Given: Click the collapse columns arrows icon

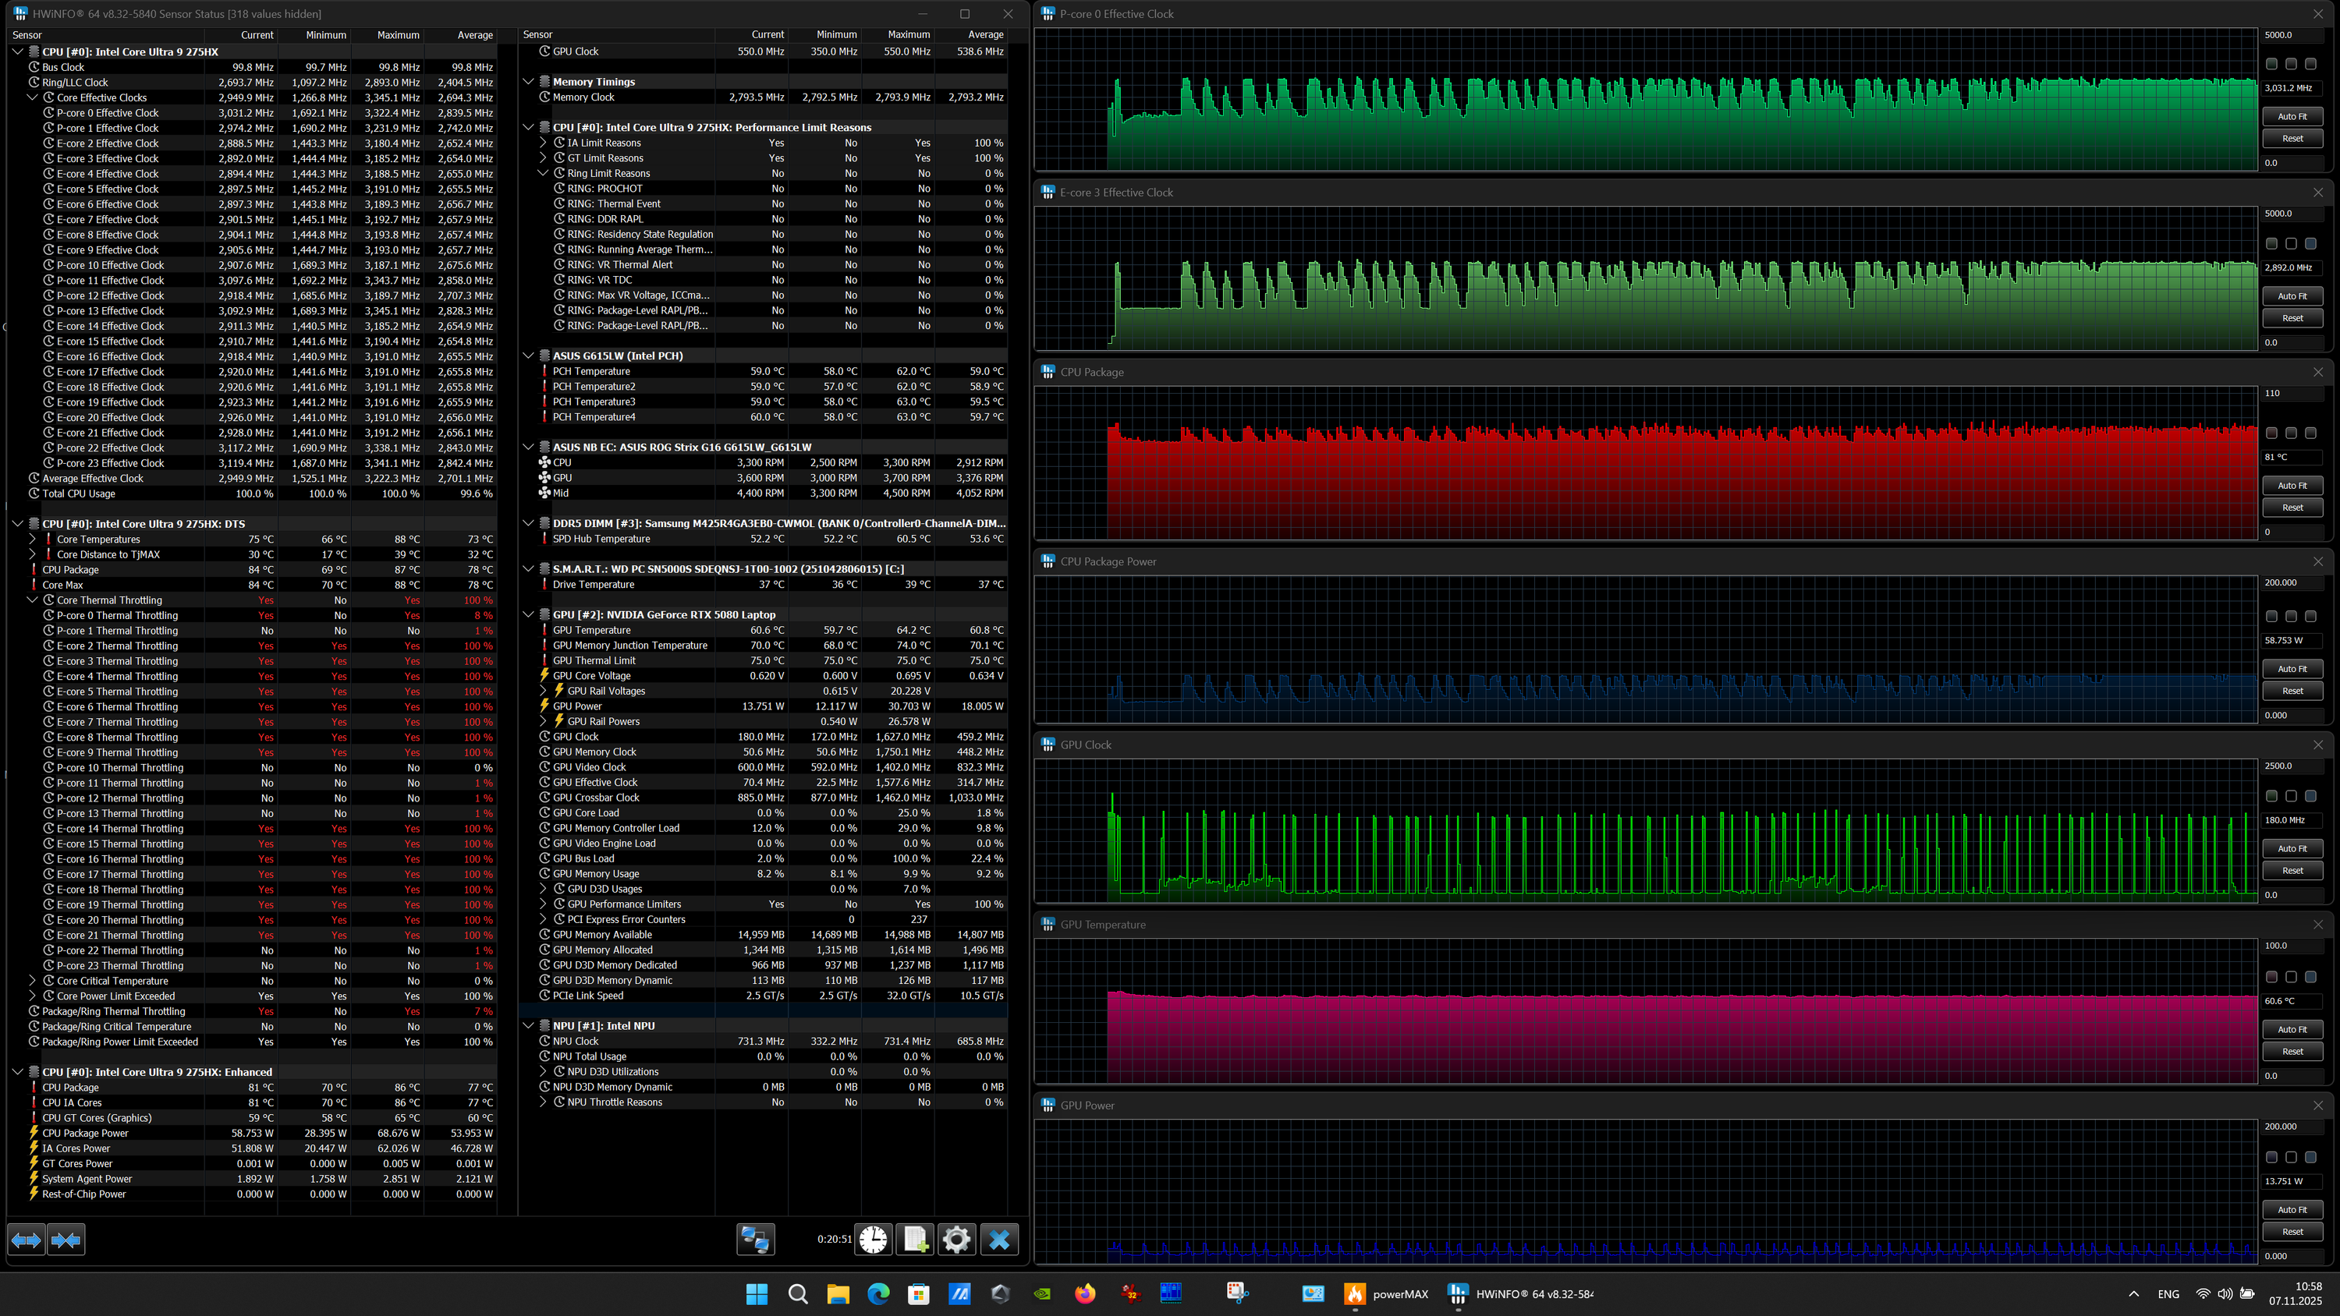Looking at the screenshot, I should point(66,1240).
